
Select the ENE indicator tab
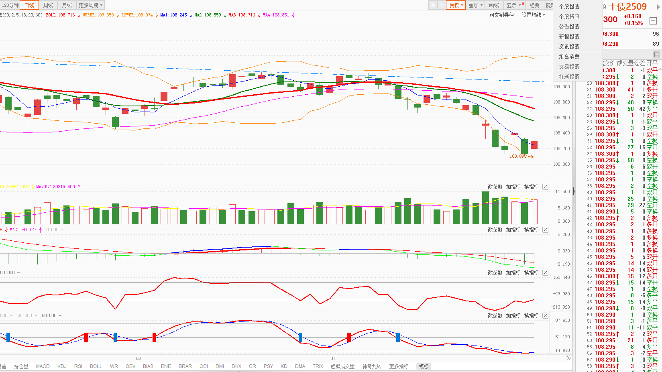tap(166, 366)
